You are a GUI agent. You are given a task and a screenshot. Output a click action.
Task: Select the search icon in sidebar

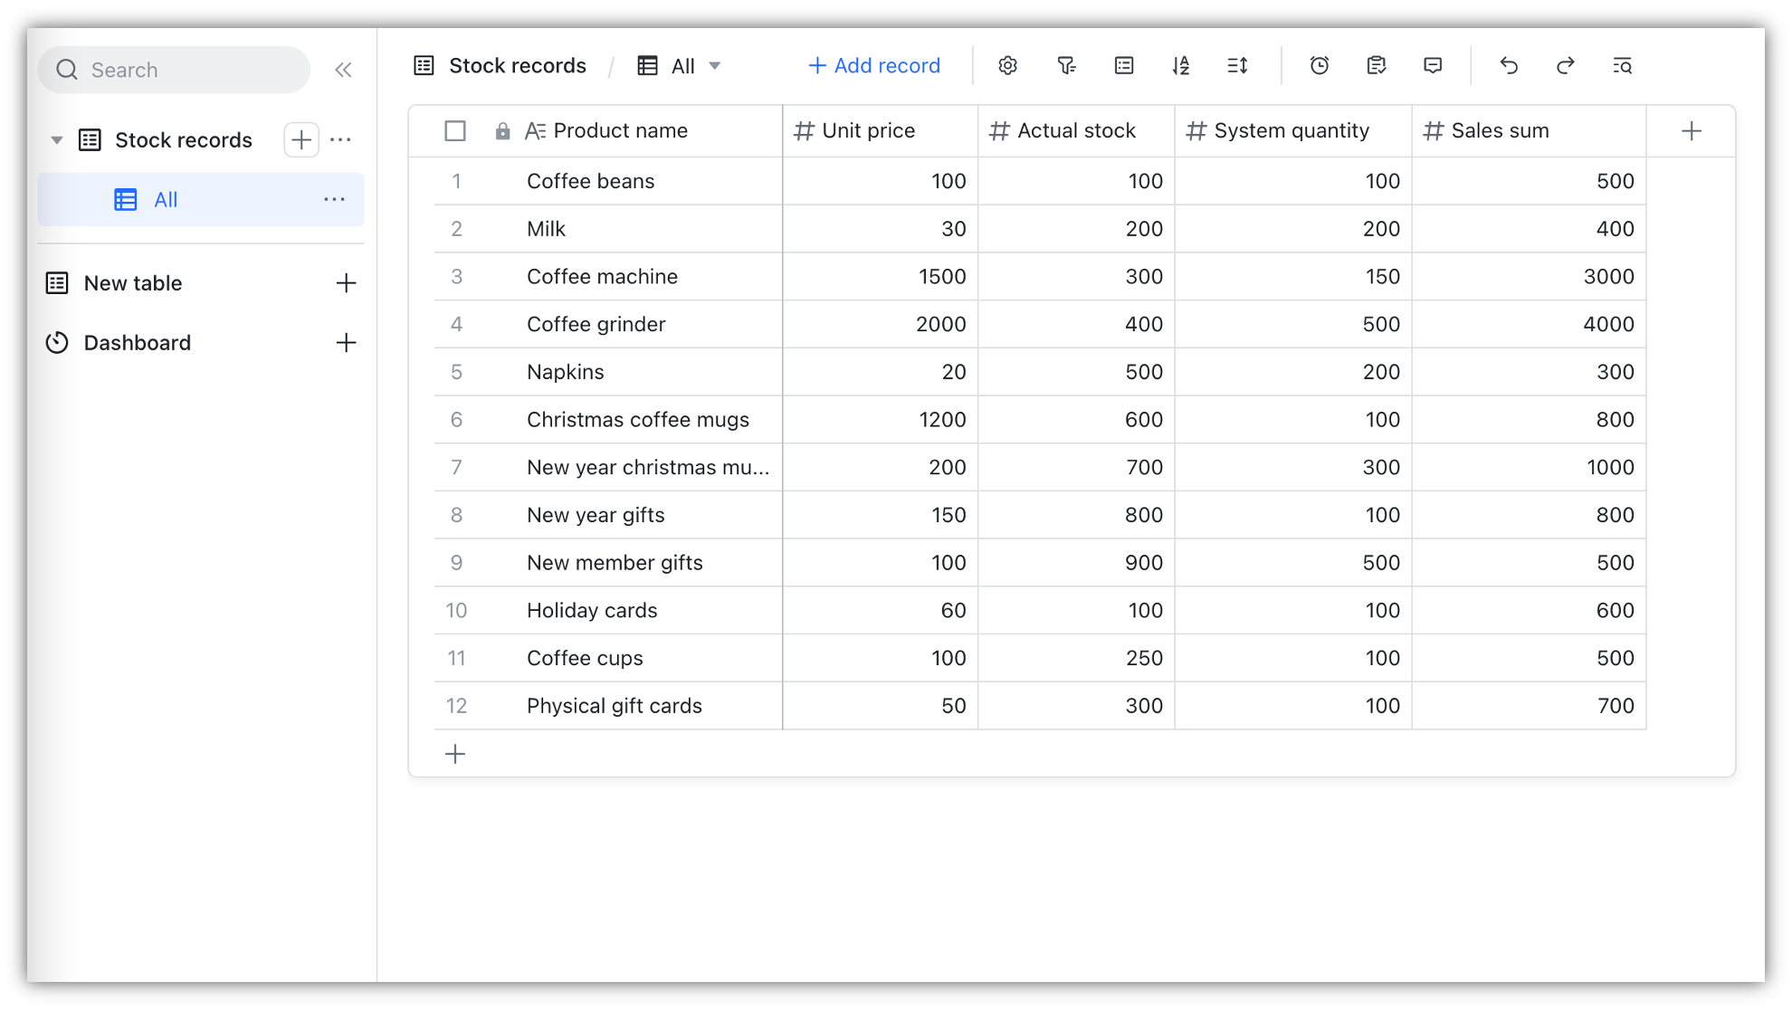tap(68, 69)
